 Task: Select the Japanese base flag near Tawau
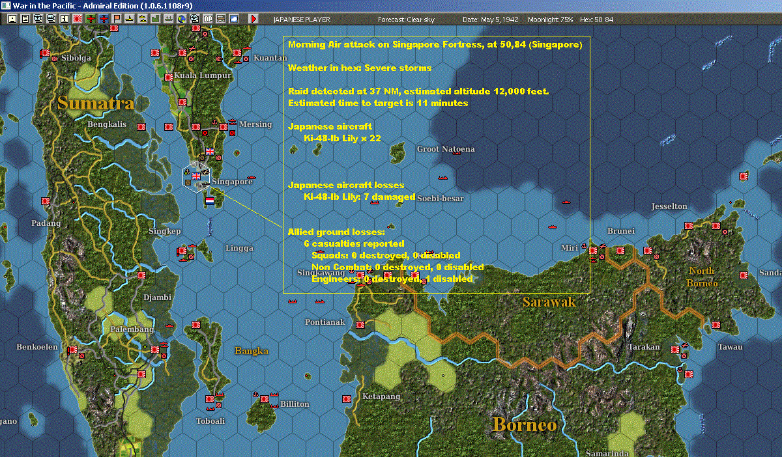point(717,324)
